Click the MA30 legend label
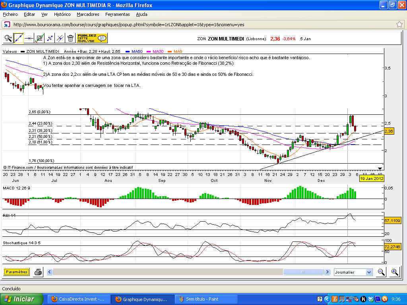 pyautogui.click(x=158, y=51)
